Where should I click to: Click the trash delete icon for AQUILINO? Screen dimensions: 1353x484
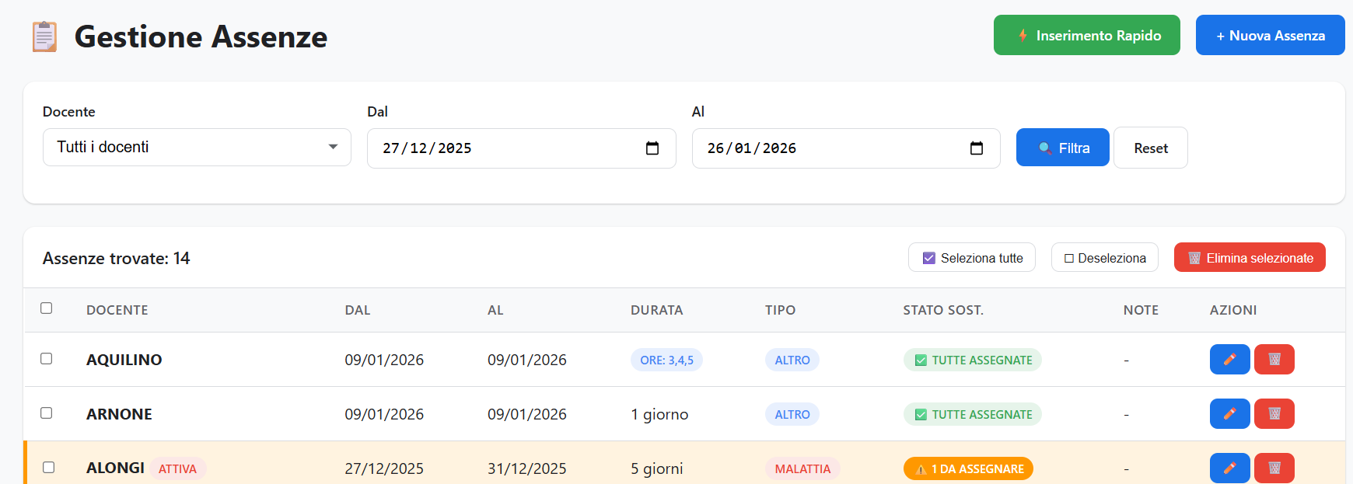1274,360
